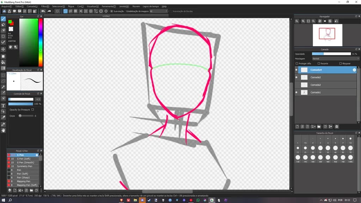The image size is (361, 203).
Task: Enable the radial snap guide icon
Action: pyautogui.click(x=86, y=11)
